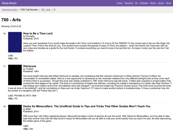Click the Hacks for Minecrafters title
173x130 pixels.
coord(87,106)
